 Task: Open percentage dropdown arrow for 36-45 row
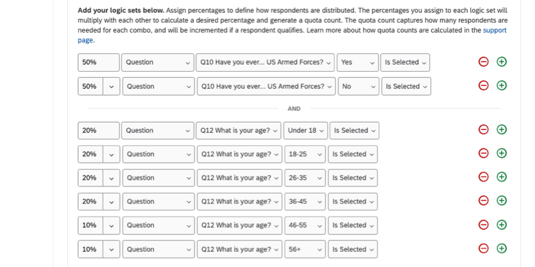coord(112,202)
